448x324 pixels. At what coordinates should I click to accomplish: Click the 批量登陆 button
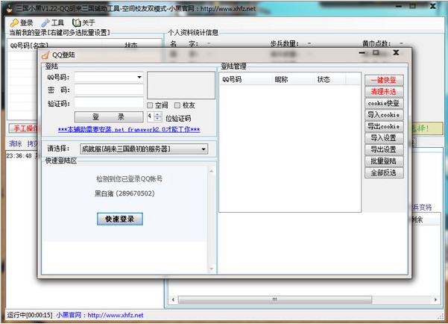[x=384, y=161]
